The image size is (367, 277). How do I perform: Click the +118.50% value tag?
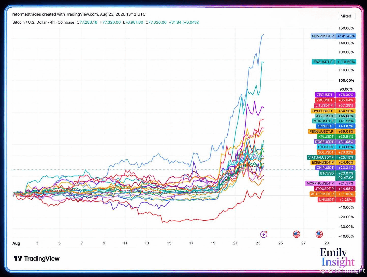(346, 62)
